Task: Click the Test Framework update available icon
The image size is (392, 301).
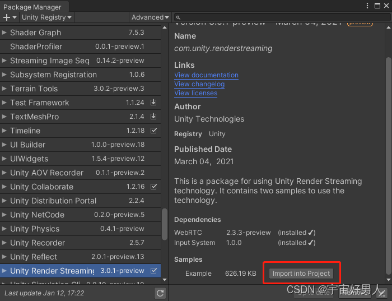Action: point(153,103)
